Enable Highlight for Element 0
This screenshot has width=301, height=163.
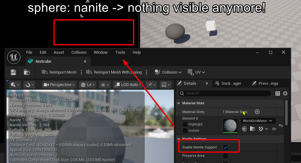185,125
